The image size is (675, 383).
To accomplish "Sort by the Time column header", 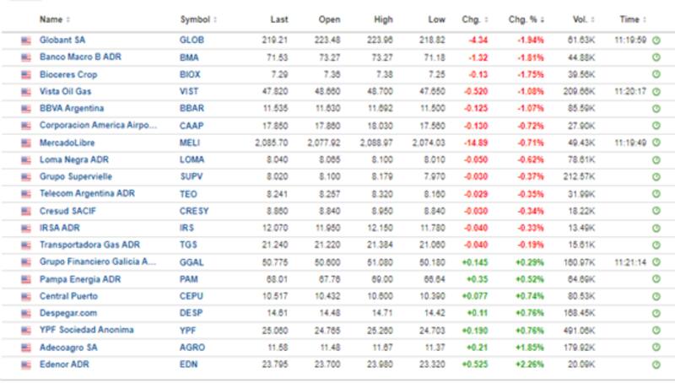I will (x=630, y=19).
